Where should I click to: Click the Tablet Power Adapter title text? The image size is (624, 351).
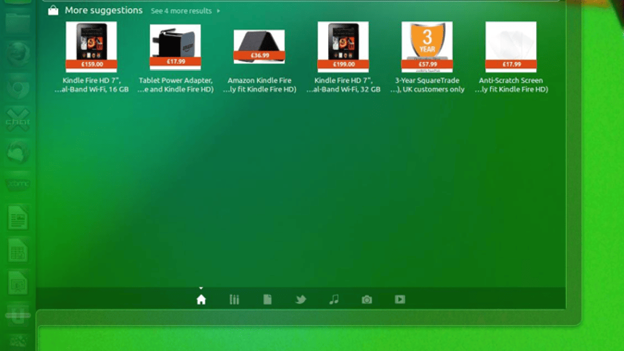point(175,85)
